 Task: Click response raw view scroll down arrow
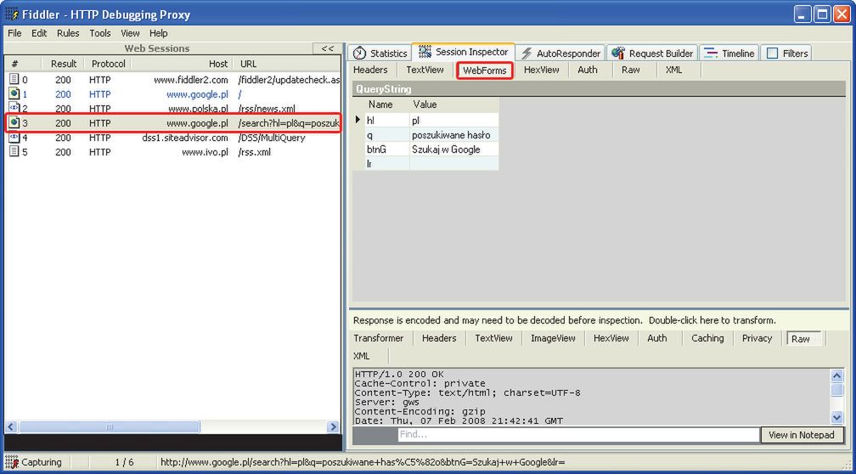[837, 418]
